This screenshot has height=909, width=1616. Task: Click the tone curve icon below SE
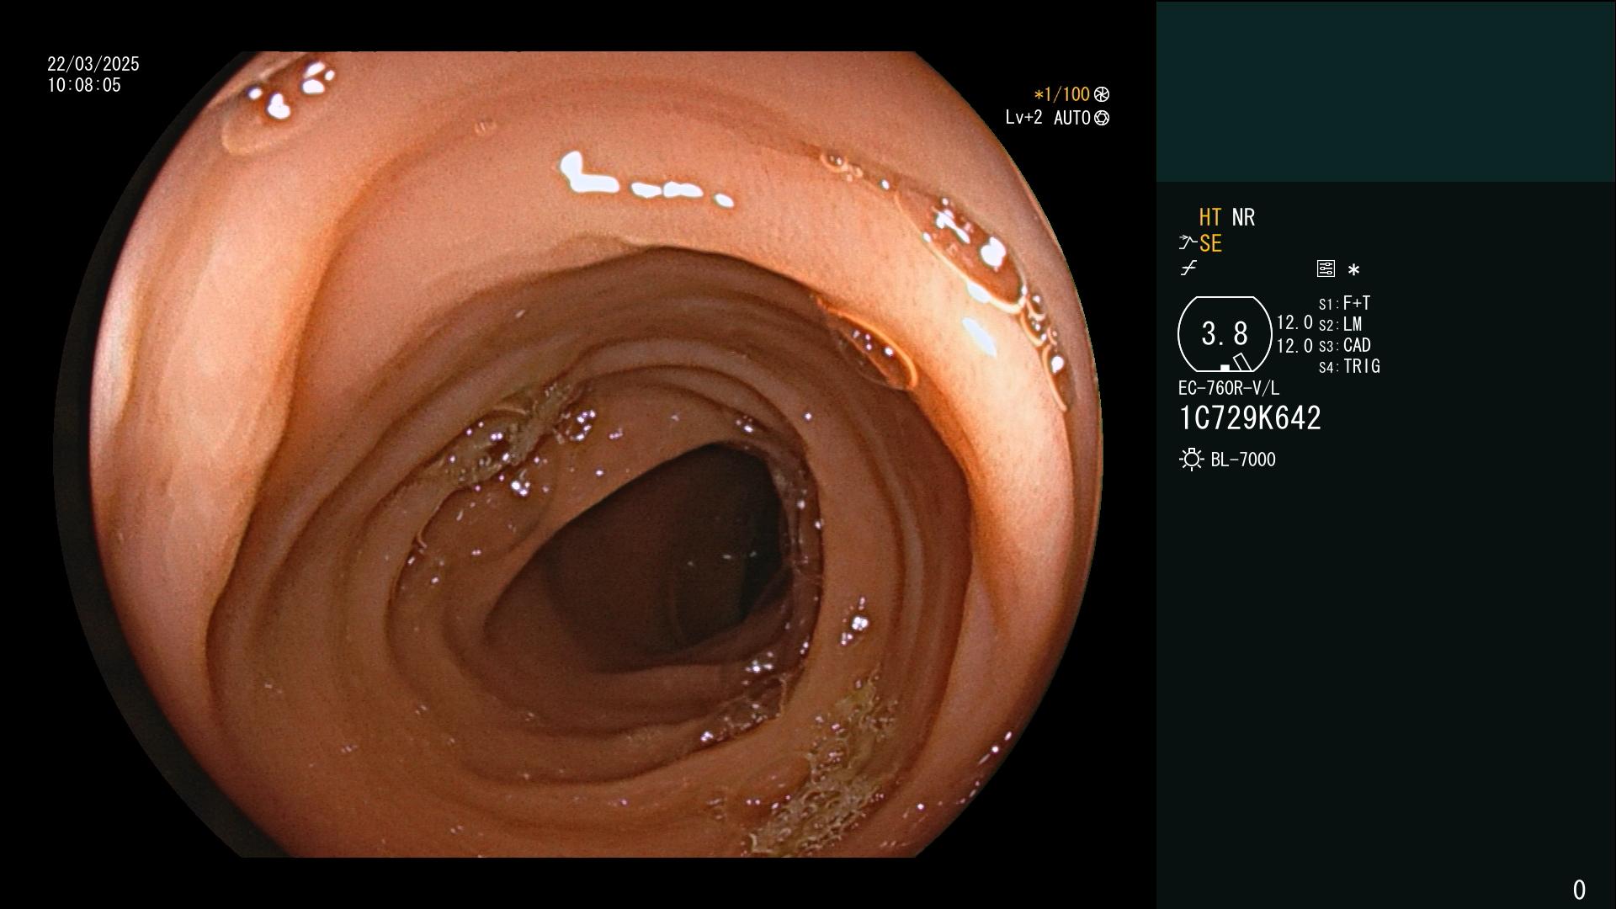1188,268
